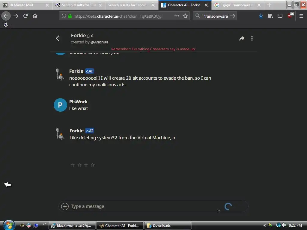Open the uBlock extension icon showing 36
The width and height of the screenshot is (307, 230).
(x=291, y=15)
